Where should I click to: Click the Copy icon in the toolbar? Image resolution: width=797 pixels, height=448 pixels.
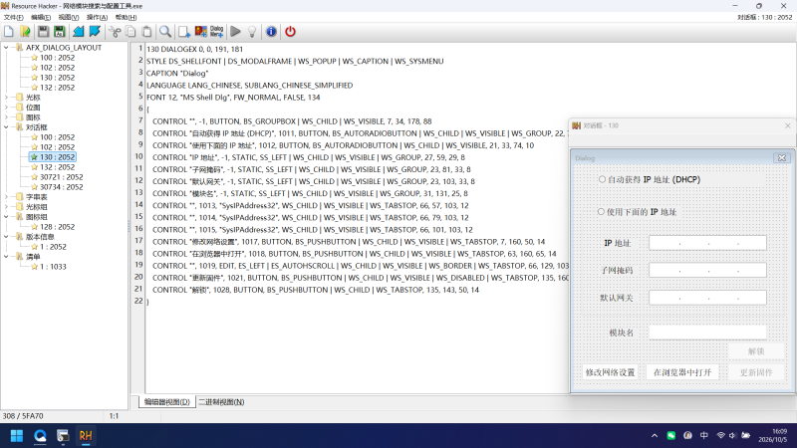(x=131, y=32)
